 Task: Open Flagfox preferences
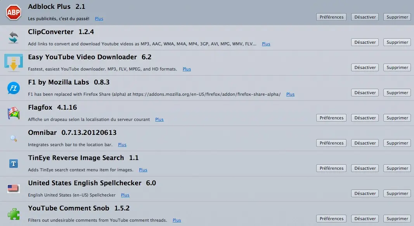(x=331, y=117)
